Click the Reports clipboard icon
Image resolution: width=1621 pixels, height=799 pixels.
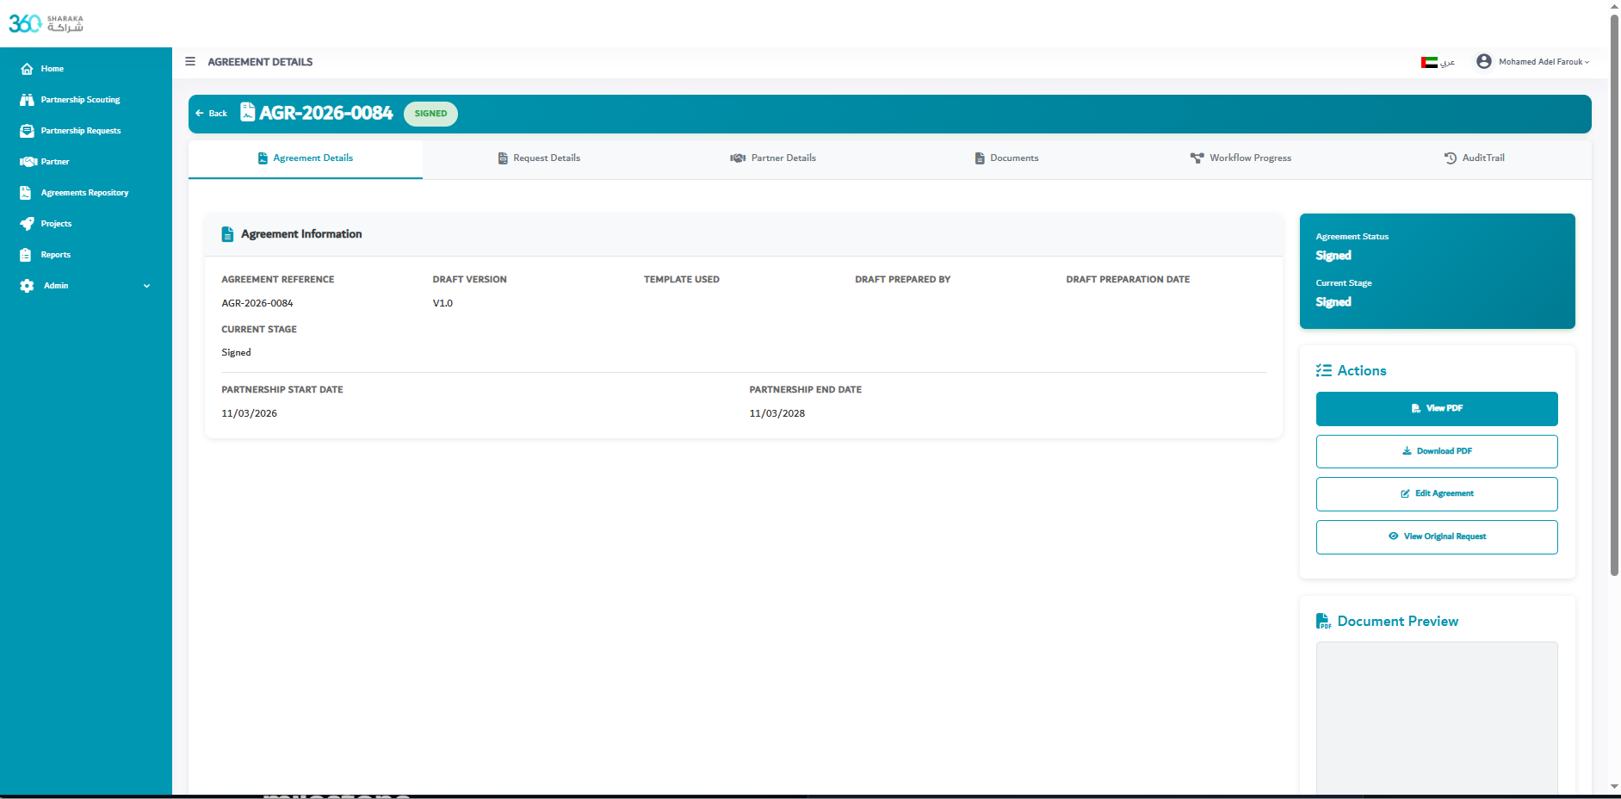click(x=26, y=255)
